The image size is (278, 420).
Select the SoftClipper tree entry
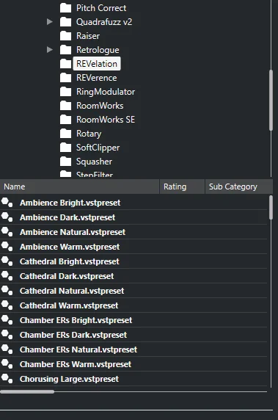[x=98, y=148]
